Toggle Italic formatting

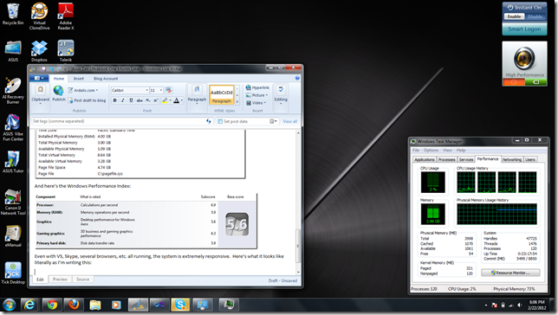(x=123, y=100)
